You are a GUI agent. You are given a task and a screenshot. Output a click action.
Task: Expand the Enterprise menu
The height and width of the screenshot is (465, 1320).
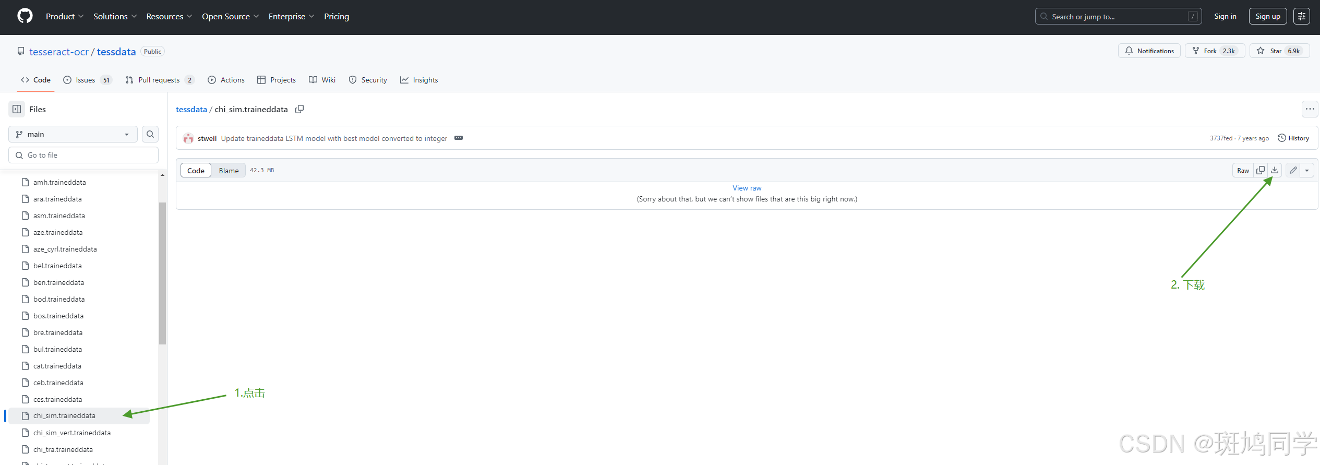(291, 16)
